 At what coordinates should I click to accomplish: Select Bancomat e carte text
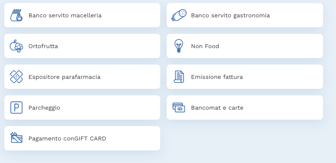217,108
